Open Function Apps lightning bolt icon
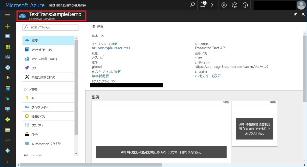Screen dimensions: 307x167 point(8,78)
